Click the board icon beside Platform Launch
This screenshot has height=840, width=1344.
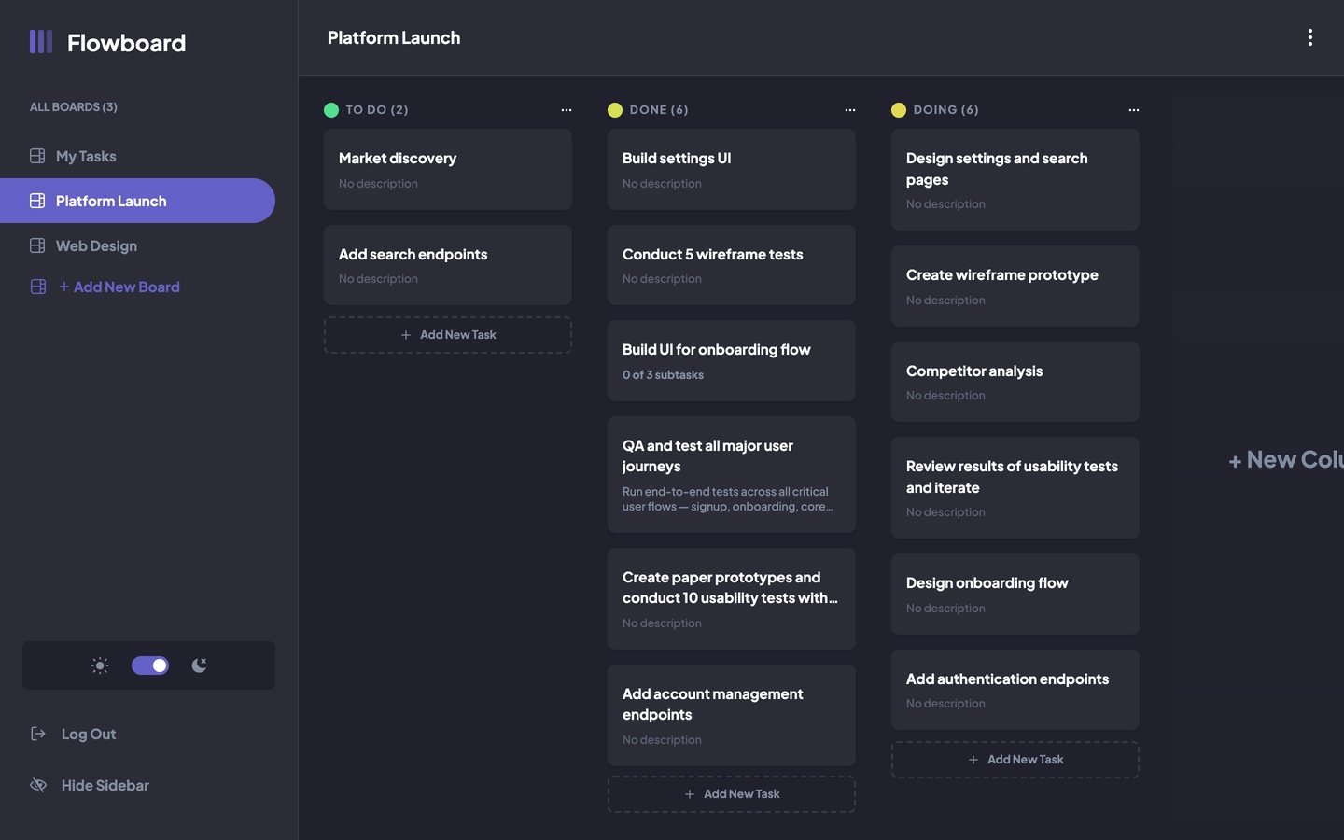point(37,201)
